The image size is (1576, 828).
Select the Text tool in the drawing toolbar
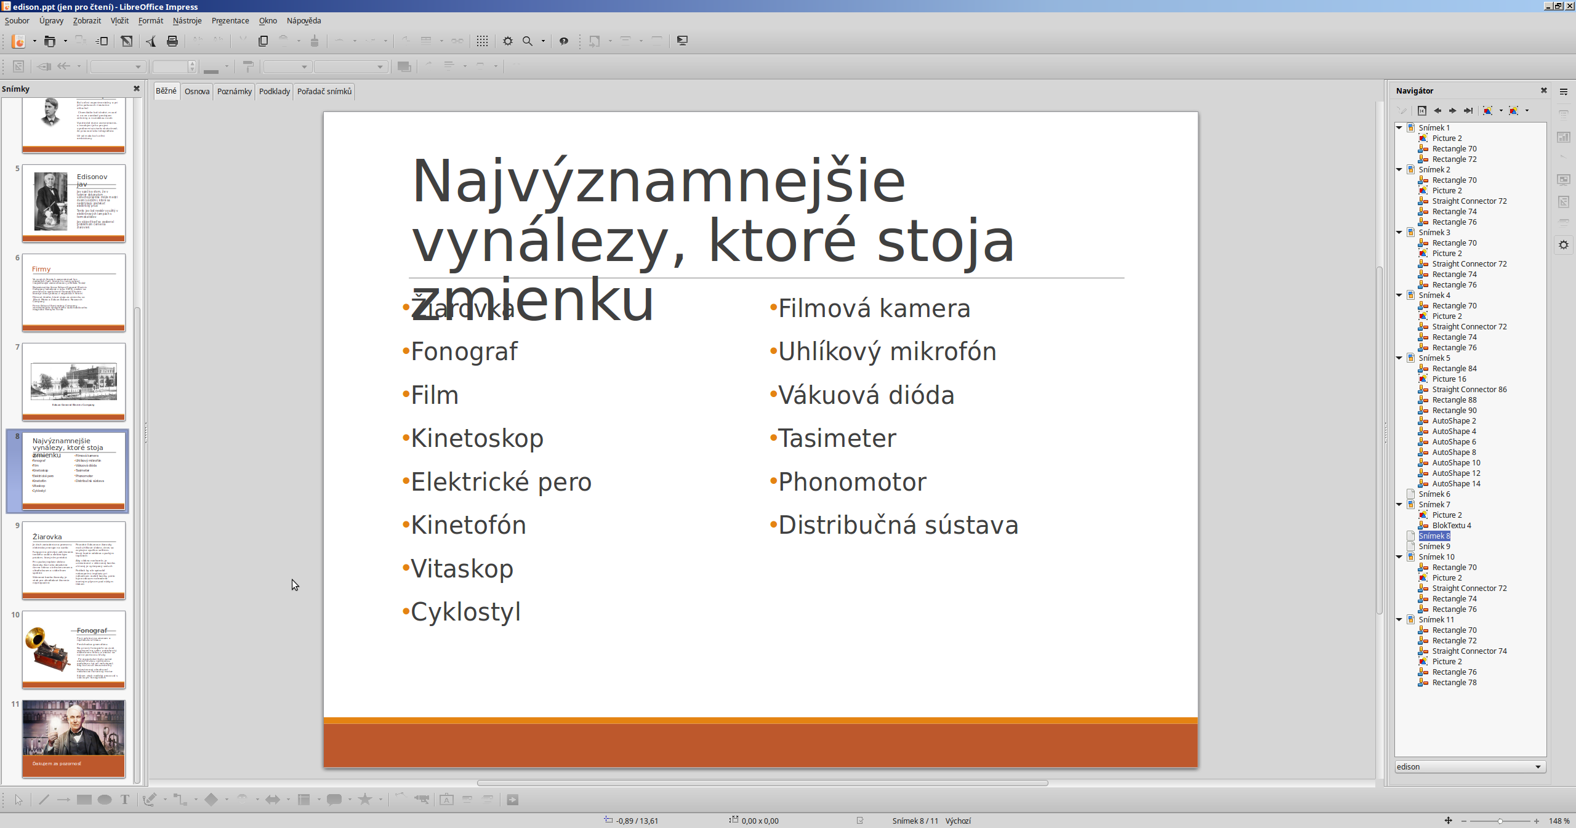coord(125,800)
